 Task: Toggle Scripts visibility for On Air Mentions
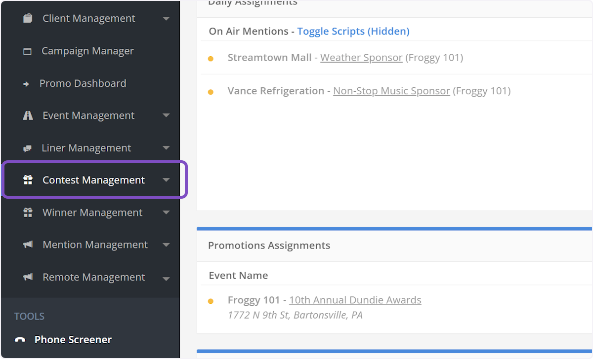pos(353,31)
